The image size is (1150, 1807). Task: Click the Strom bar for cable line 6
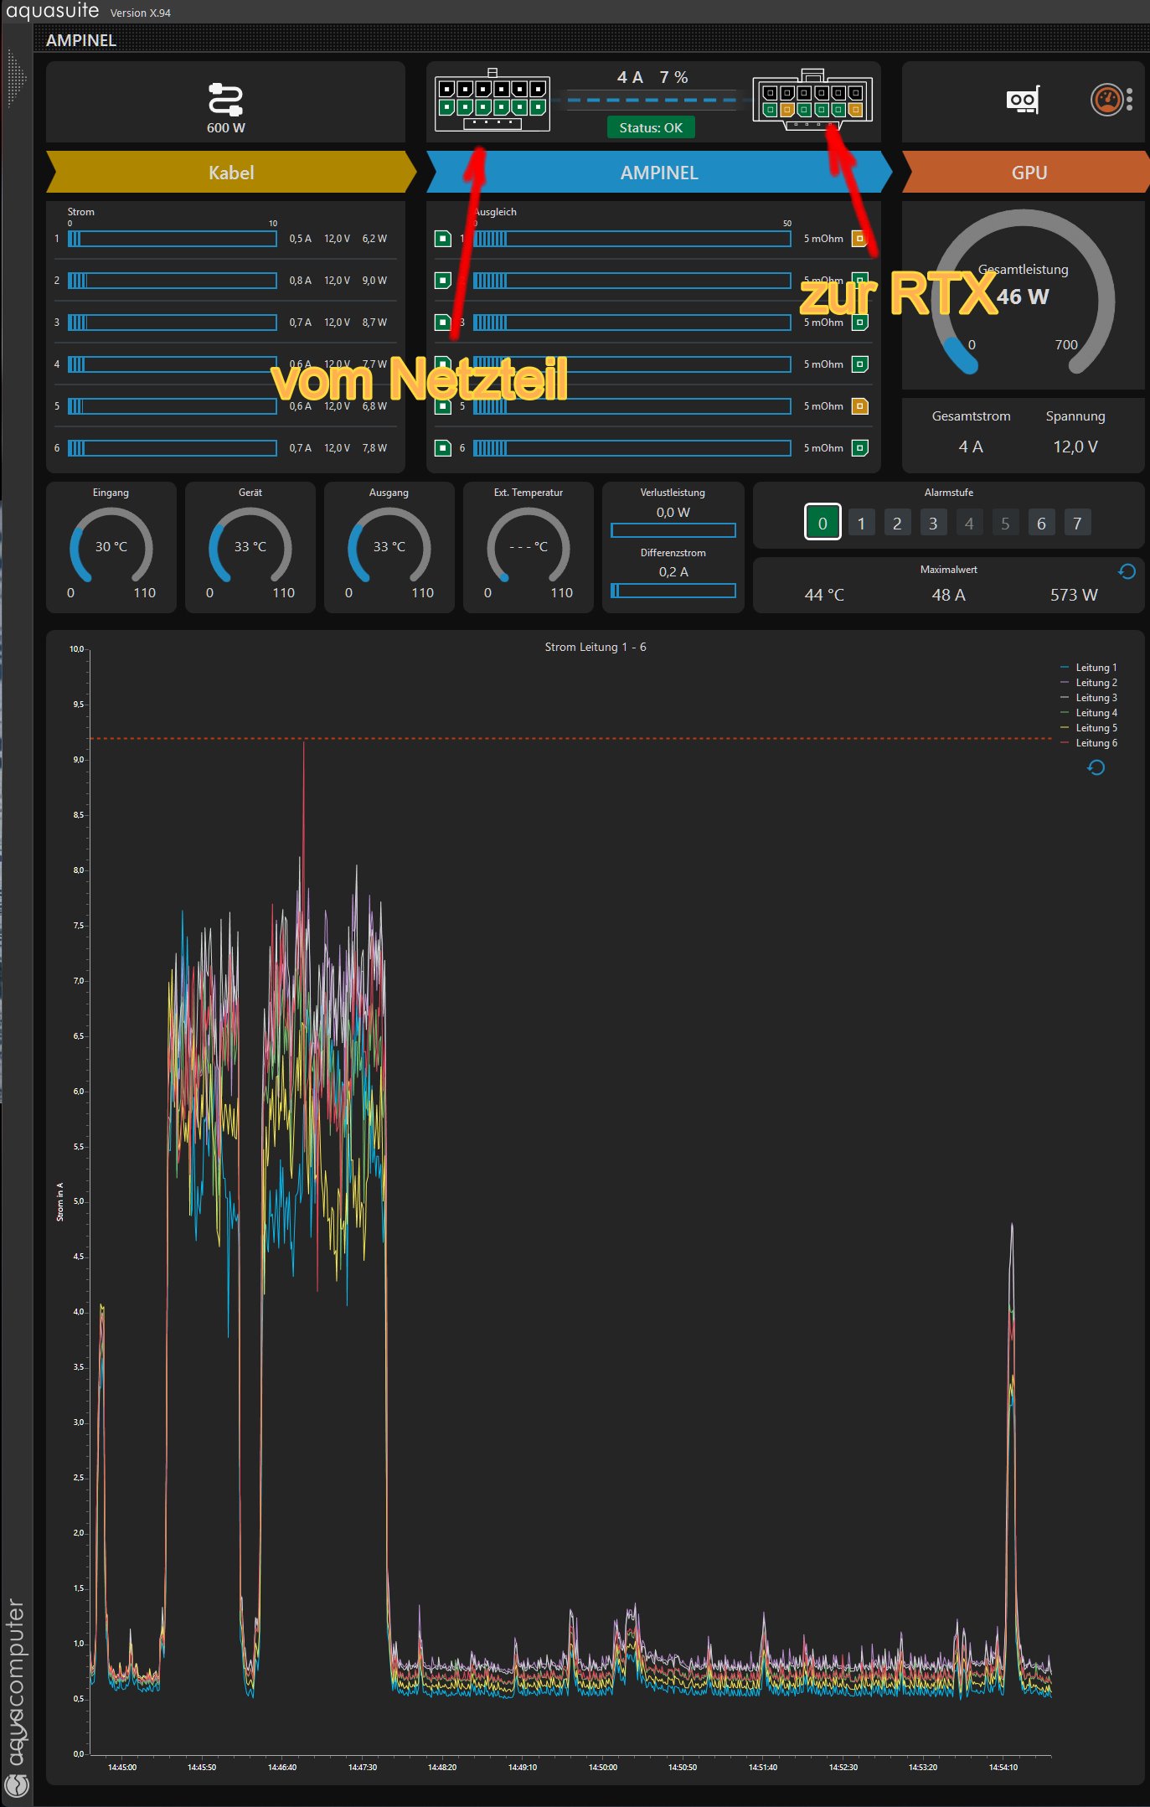click(x=173, y=448)
